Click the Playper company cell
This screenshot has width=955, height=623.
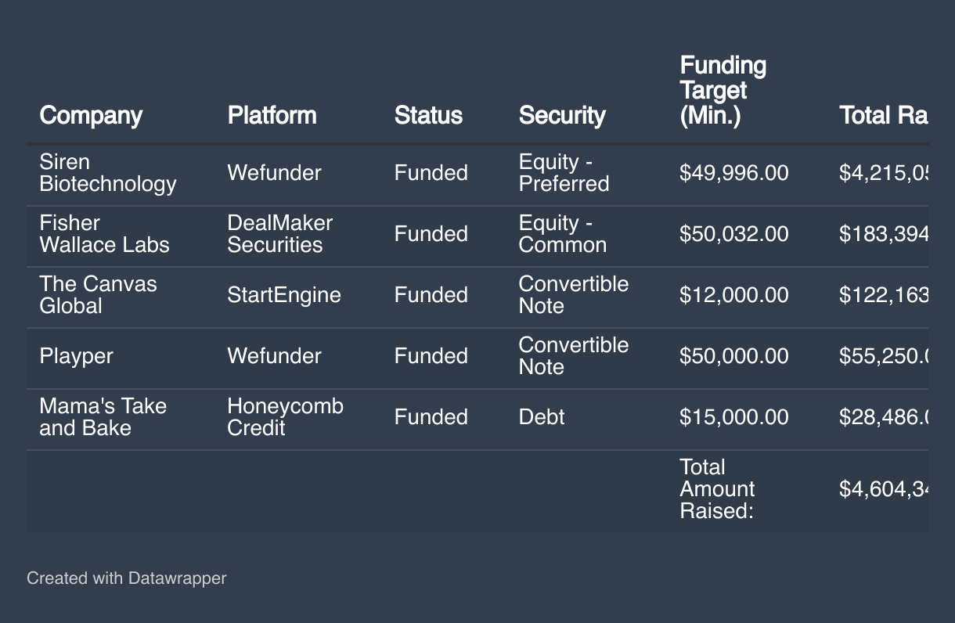coord(76,356)
